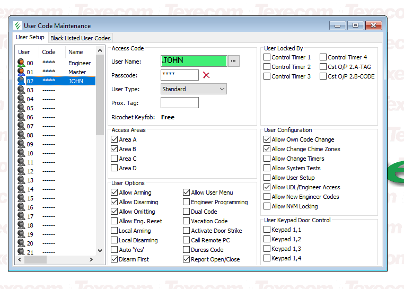Click the user 20 icon in list

[21, 243]
